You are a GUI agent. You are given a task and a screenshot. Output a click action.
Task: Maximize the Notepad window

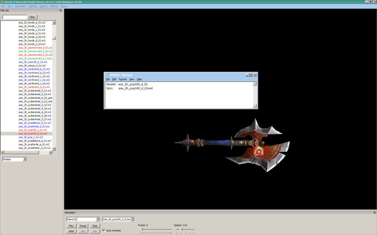[x=251, y=75]
